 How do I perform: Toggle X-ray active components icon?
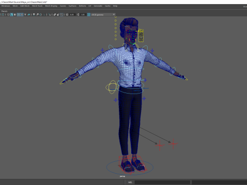coord(58,14)
